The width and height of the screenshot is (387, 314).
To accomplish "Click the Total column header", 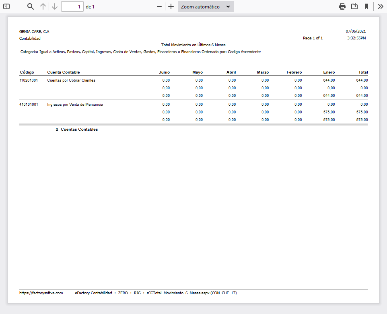I will tap(363, 72).
